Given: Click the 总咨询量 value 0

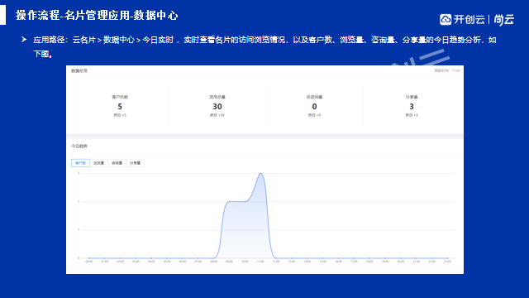Looking at the screenshot, I should click(314, 107).
